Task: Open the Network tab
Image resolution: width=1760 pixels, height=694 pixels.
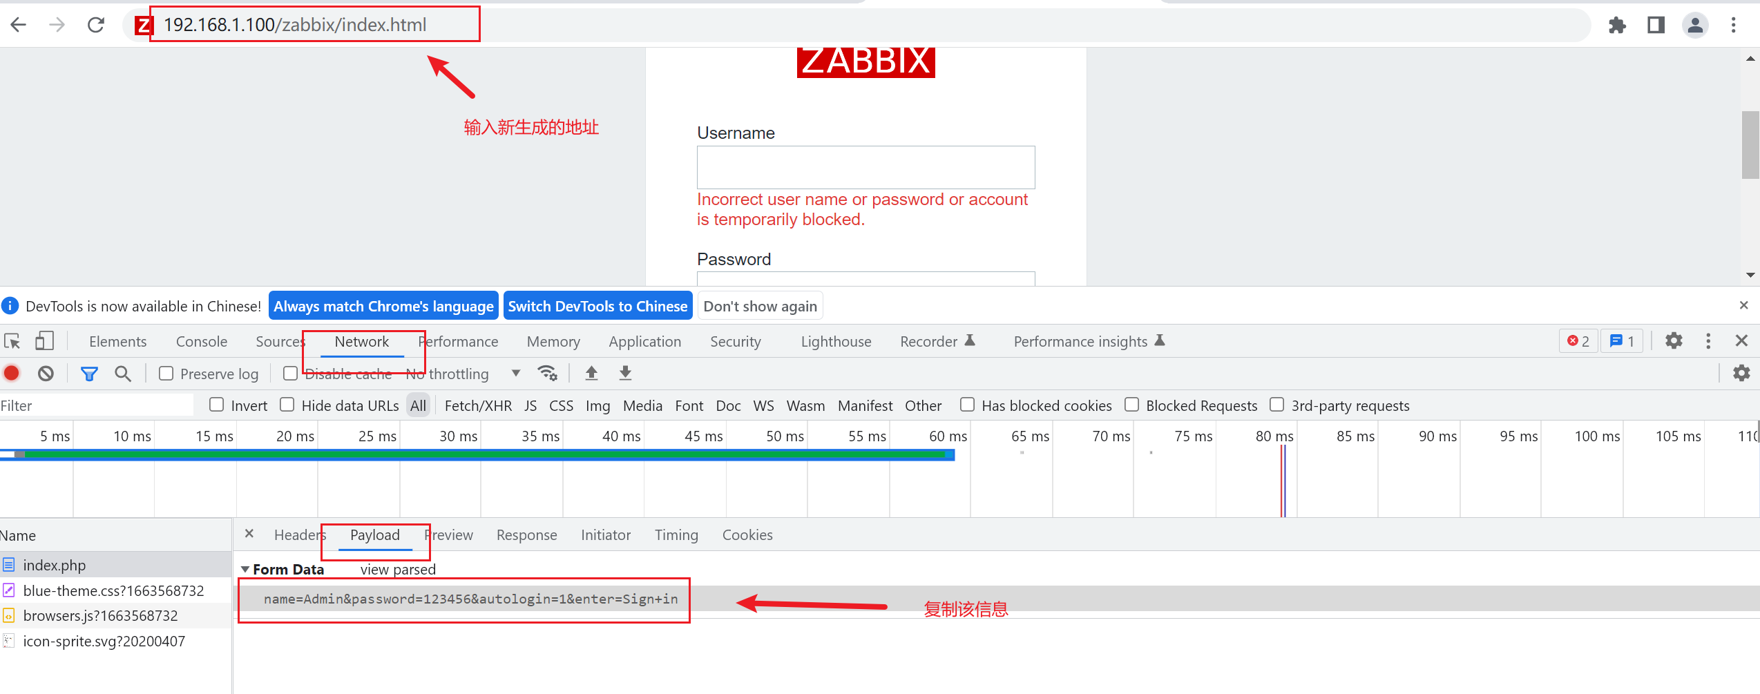Action: coord(362,341)
